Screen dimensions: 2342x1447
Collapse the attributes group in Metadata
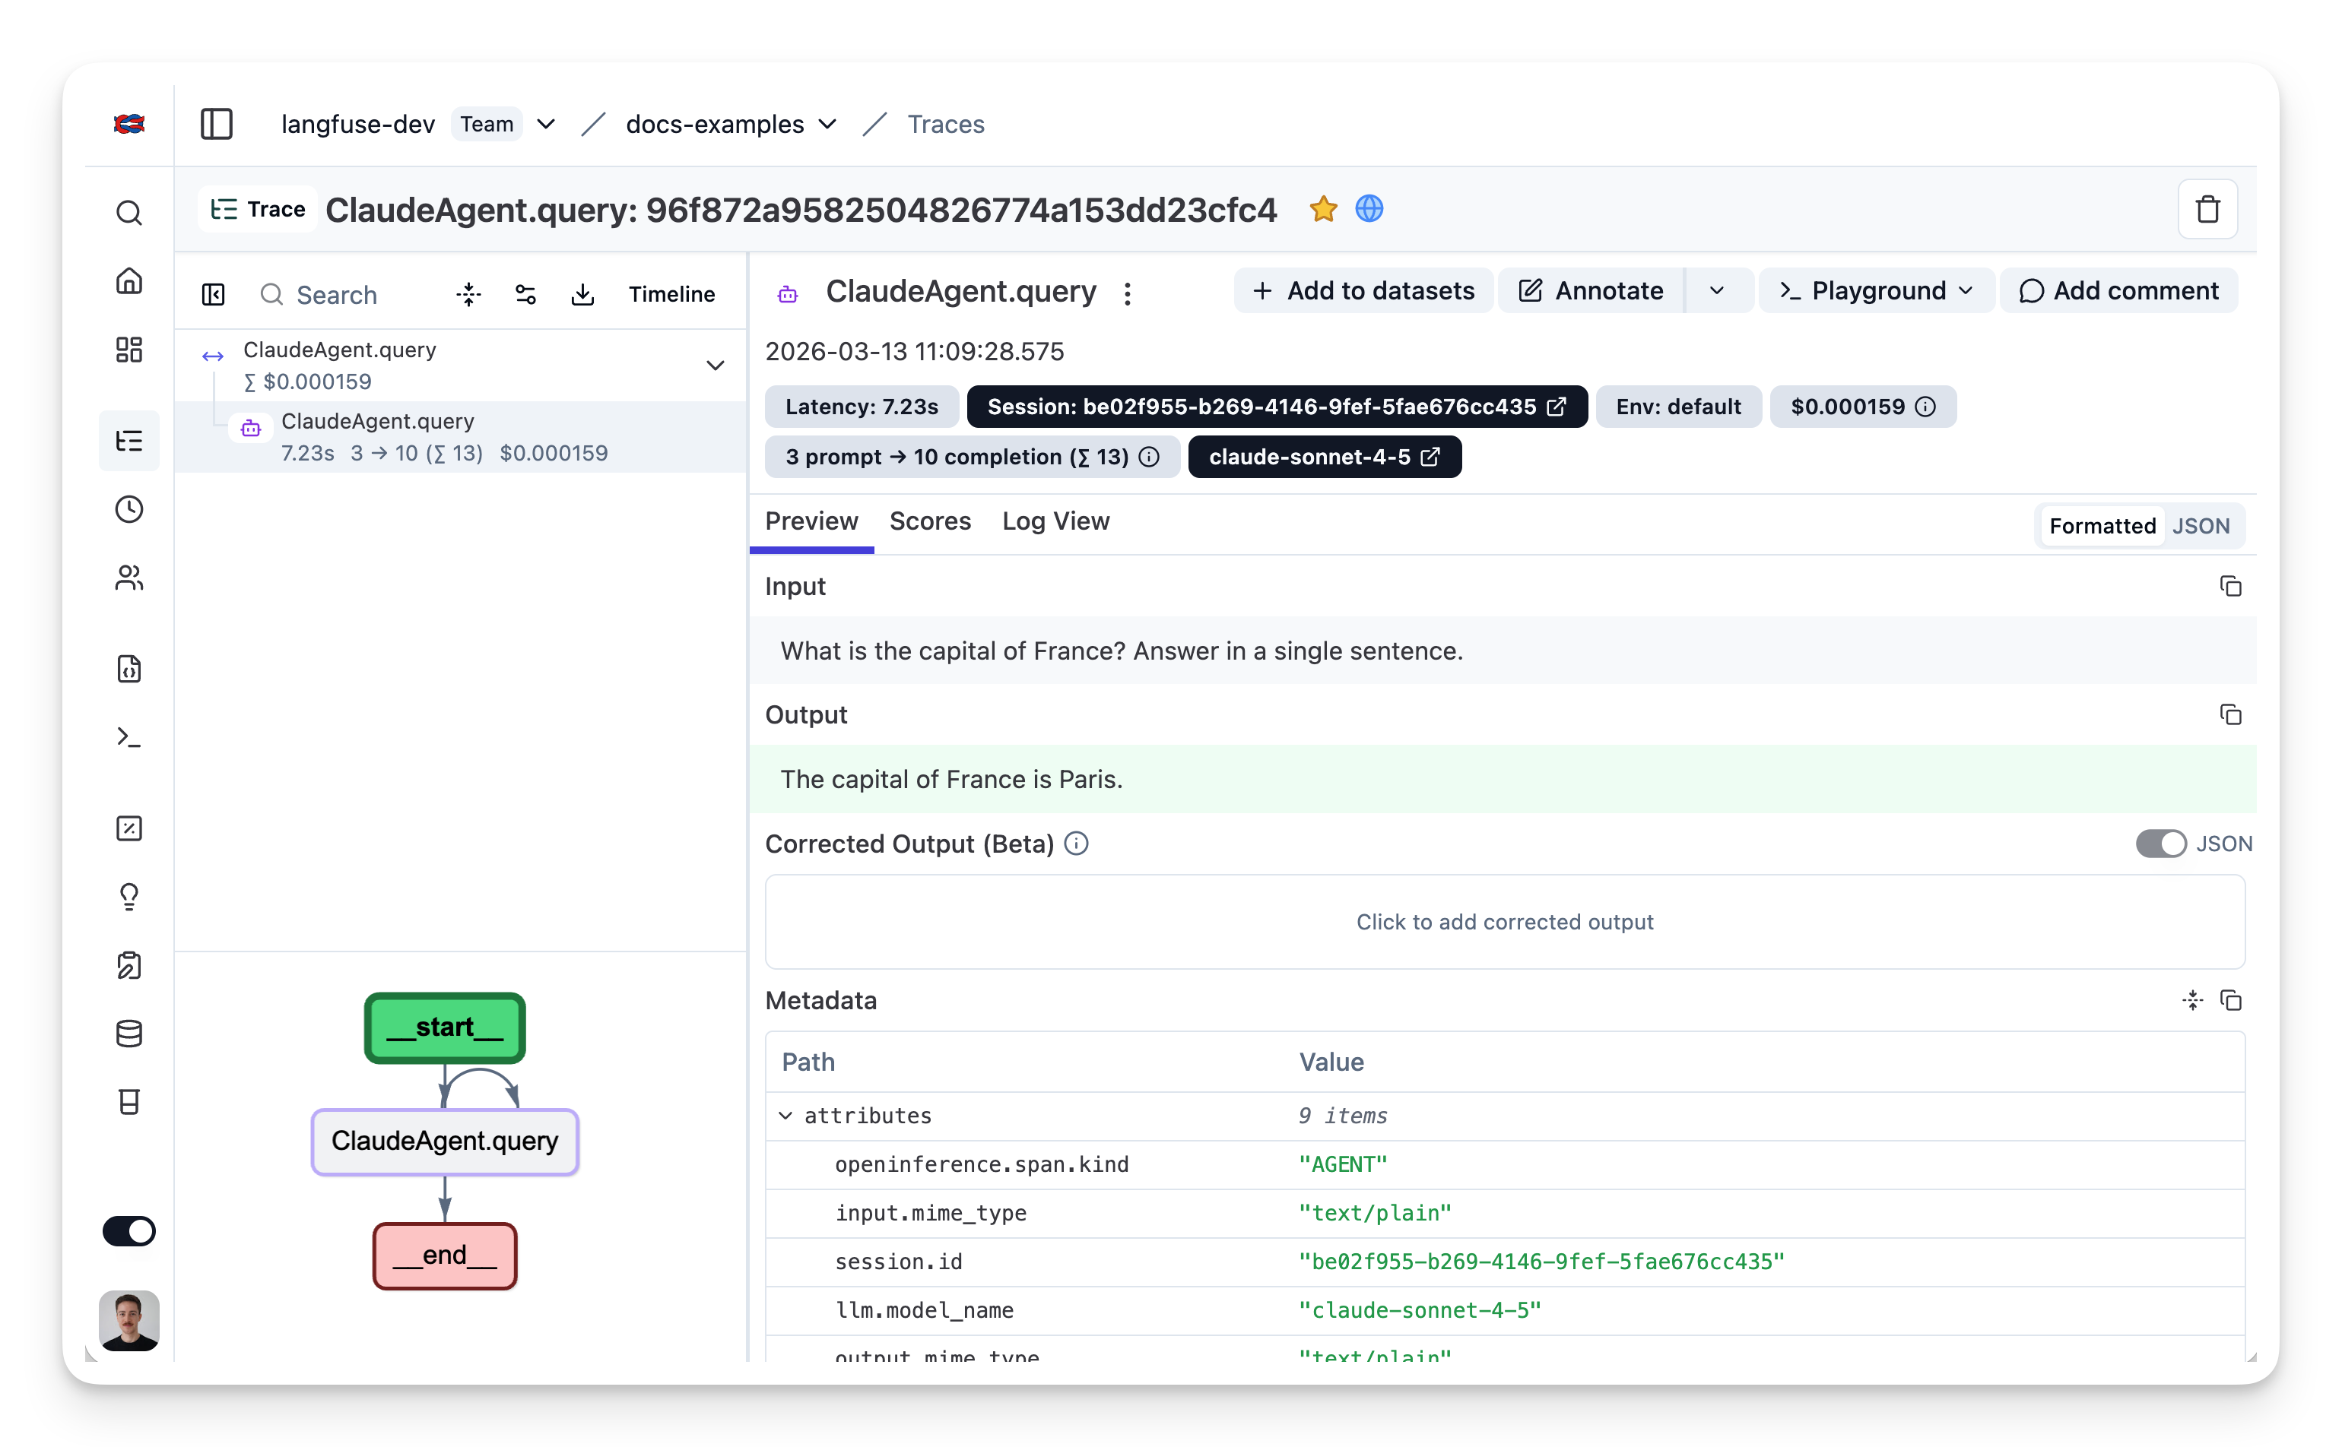787,1115
